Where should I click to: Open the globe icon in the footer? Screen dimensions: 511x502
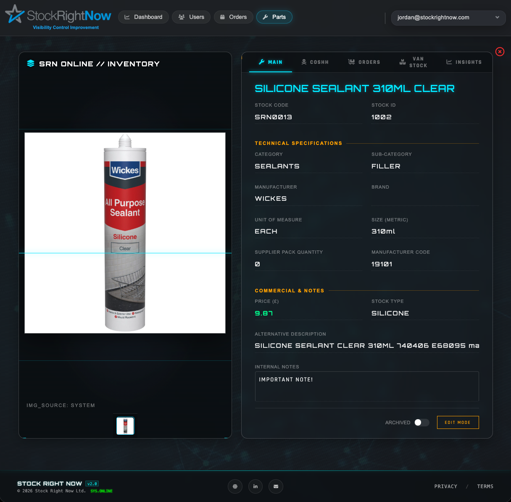click(x=235, y=486)
